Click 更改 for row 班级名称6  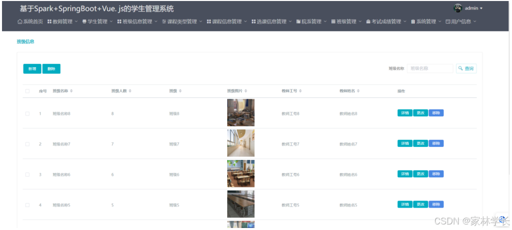click(x=421, y=174)
